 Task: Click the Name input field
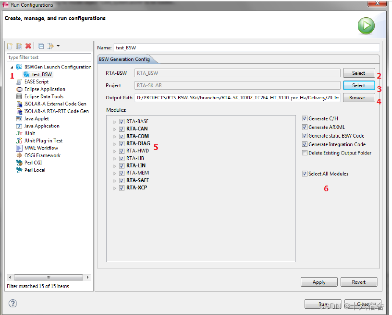[x=246, y=47]
